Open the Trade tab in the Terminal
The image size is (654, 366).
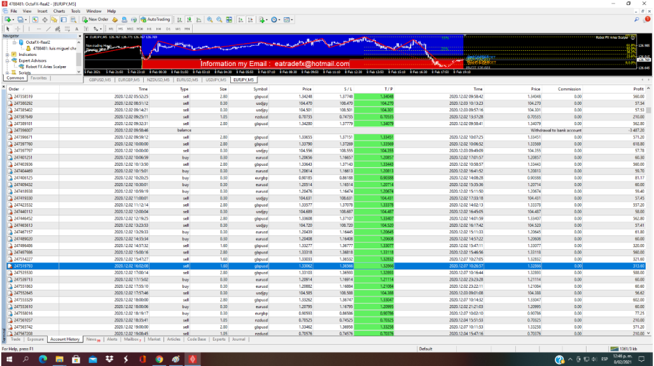pyautogui.click(x=16, y=339)
